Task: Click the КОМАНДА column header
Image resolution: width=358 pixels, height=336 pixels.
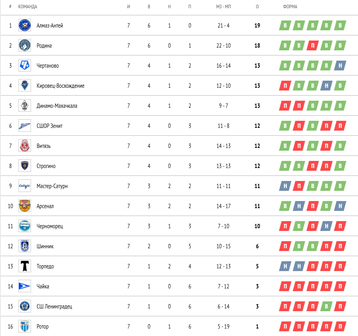Action: click(x=27, y=7)
